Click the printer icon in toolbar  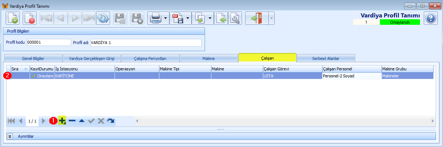click(x=155, y=19)
